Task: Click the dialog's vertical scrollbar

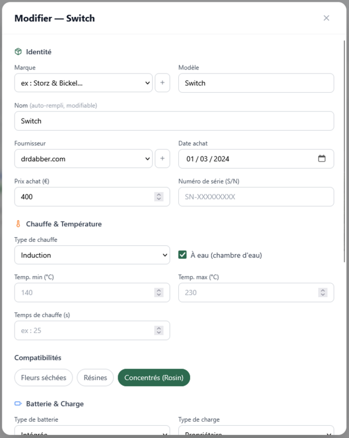Action: pos(344,151)
